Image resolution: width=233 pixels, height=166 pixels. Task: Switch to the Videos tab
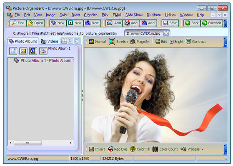pos(50,41)
